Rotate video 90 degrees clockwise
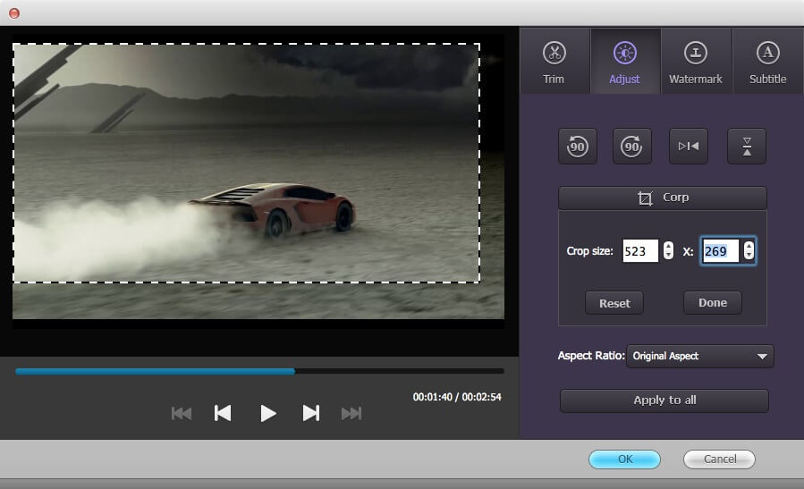Image resolution: width=804 pixels, height=489 pixels. click(x=631, y=147)
